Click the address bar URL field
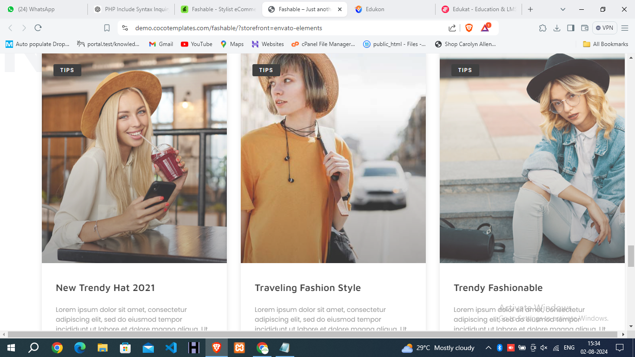Viewport: 635px width, 357px height. [279, 28]
